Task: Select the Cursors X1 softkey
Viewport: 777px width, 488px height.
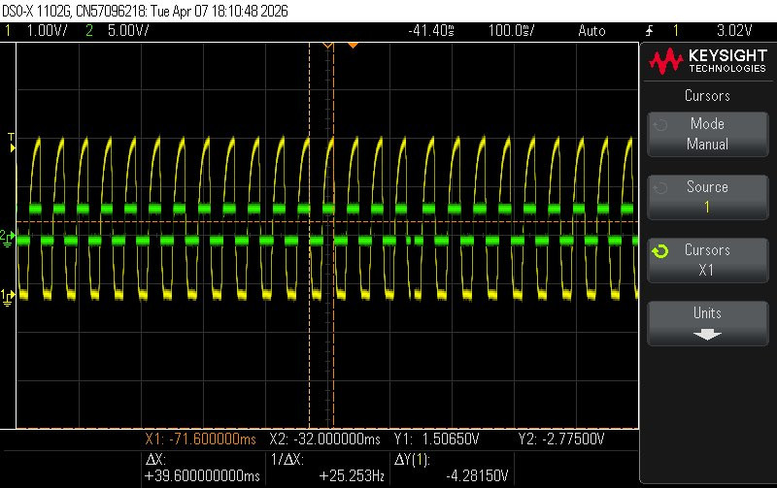Action: pos(707,260)
